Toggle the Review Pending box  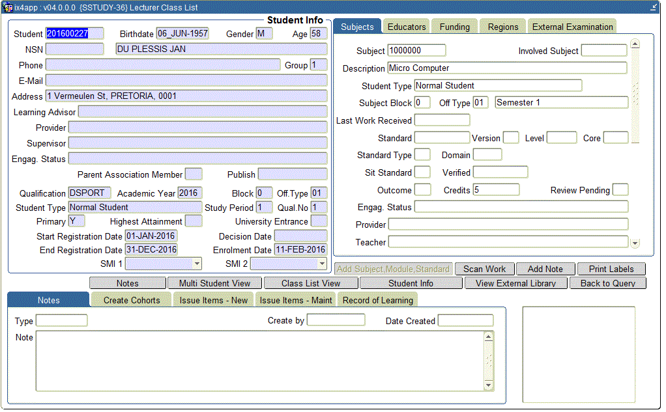(x=620, y=190)
